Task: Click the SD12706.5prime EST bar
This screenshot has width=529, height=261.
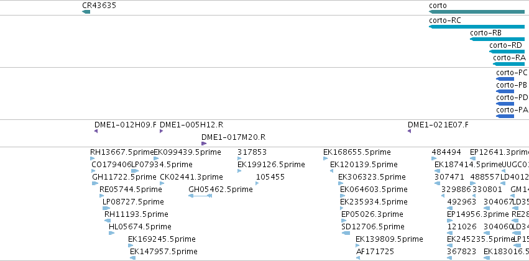Action: [x=346, y=233]
